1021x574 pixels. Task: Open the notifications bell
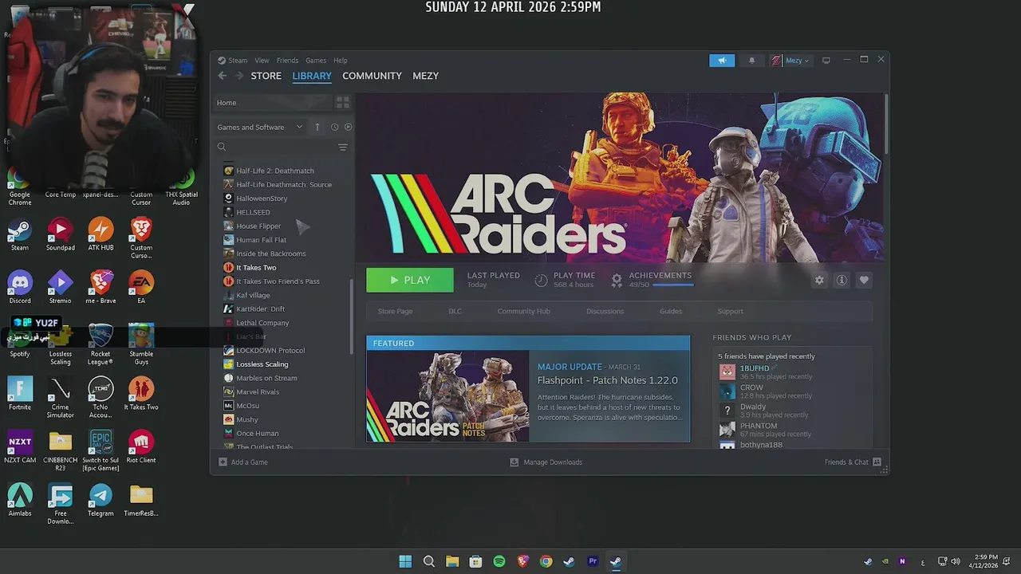(x=751, y=61)
